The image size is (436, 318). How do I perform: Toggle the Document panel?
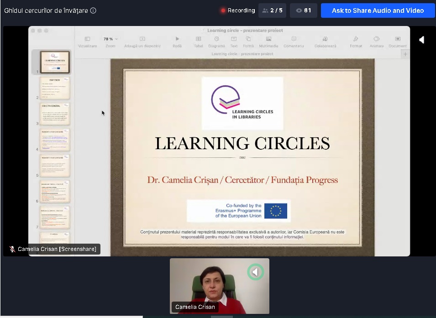pyautogui.click(x=398, y=39)
